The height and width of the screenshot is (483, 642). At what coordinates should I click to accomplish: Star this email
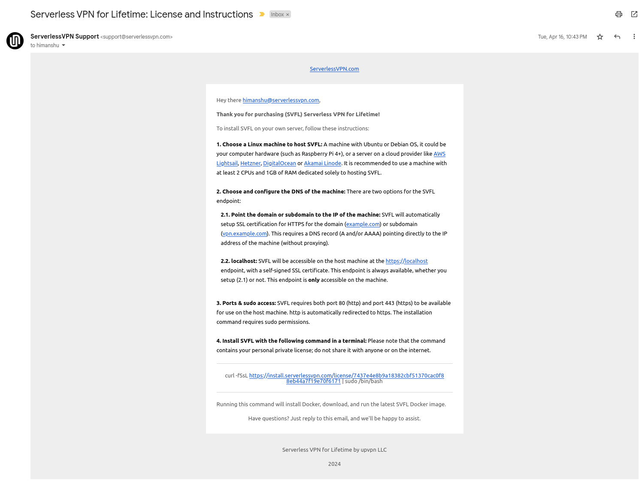click(600, 36)
